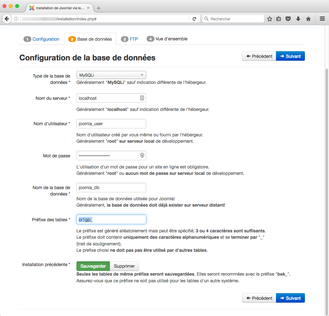Click the 'Type de la base de données' label
Image resolution: width=329 pixels, height=316 pixels.
[51, 79]
